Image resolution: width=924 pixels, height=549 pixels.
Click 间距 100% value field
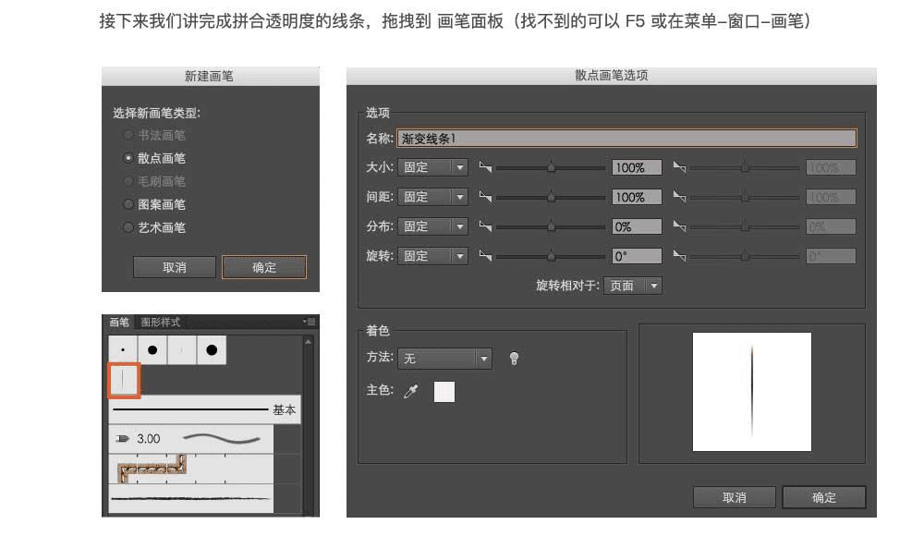(637, 197)
